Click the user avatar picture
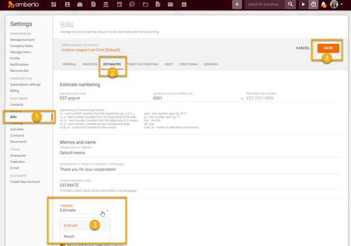Screen dimensions: 351x246 334,4
